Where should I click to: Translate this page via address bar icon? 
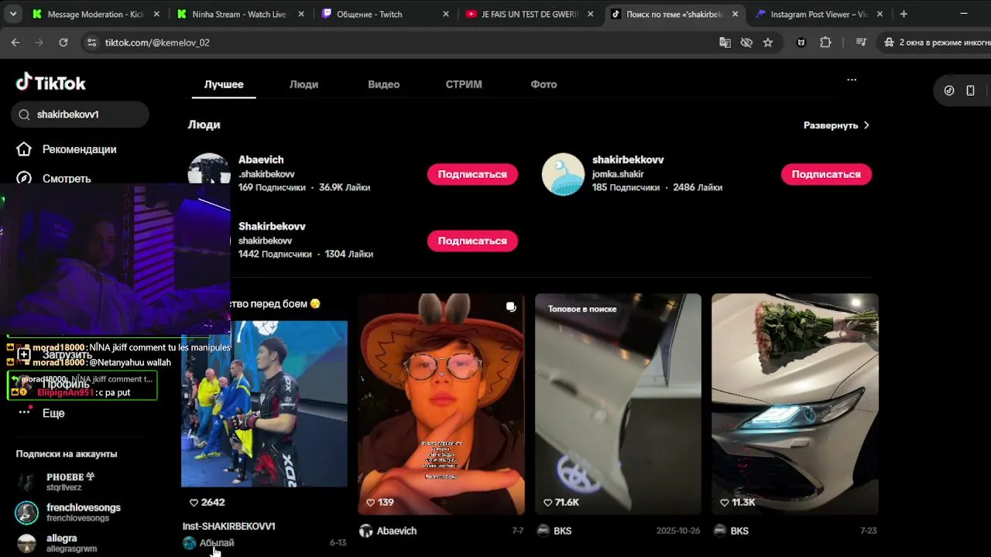click(x=725, y=43)
